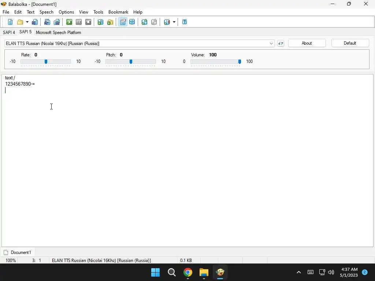Click the '1234567890-=' text line
The width and height of the screenshot is (375, 281).
20,84
